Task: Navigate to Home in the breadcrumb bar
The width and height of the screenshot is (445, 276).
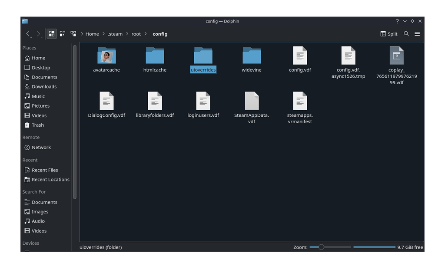Action: click(x=92, y=33)
